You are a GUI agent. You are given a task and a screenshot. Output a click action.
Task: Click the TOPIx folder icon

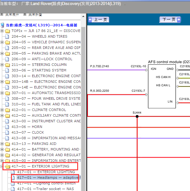(x=7, y=31)
